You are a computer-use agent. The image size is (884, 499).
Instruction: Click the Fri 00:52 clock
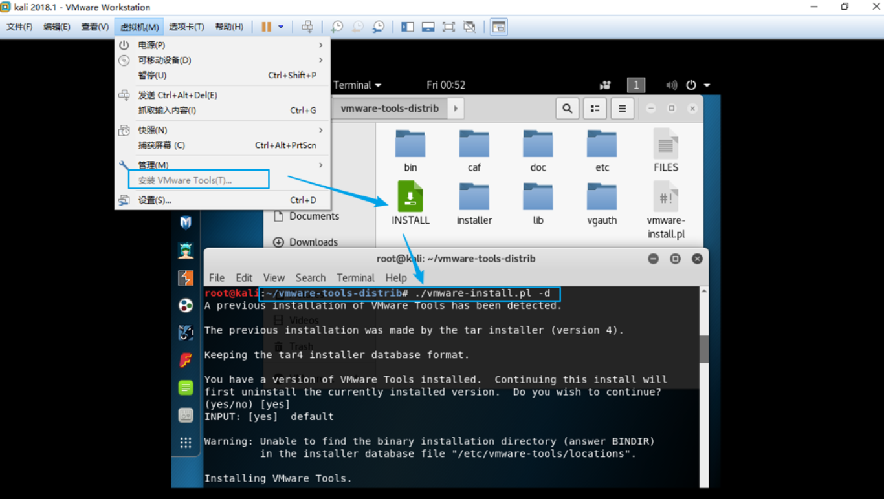[446, 85]
